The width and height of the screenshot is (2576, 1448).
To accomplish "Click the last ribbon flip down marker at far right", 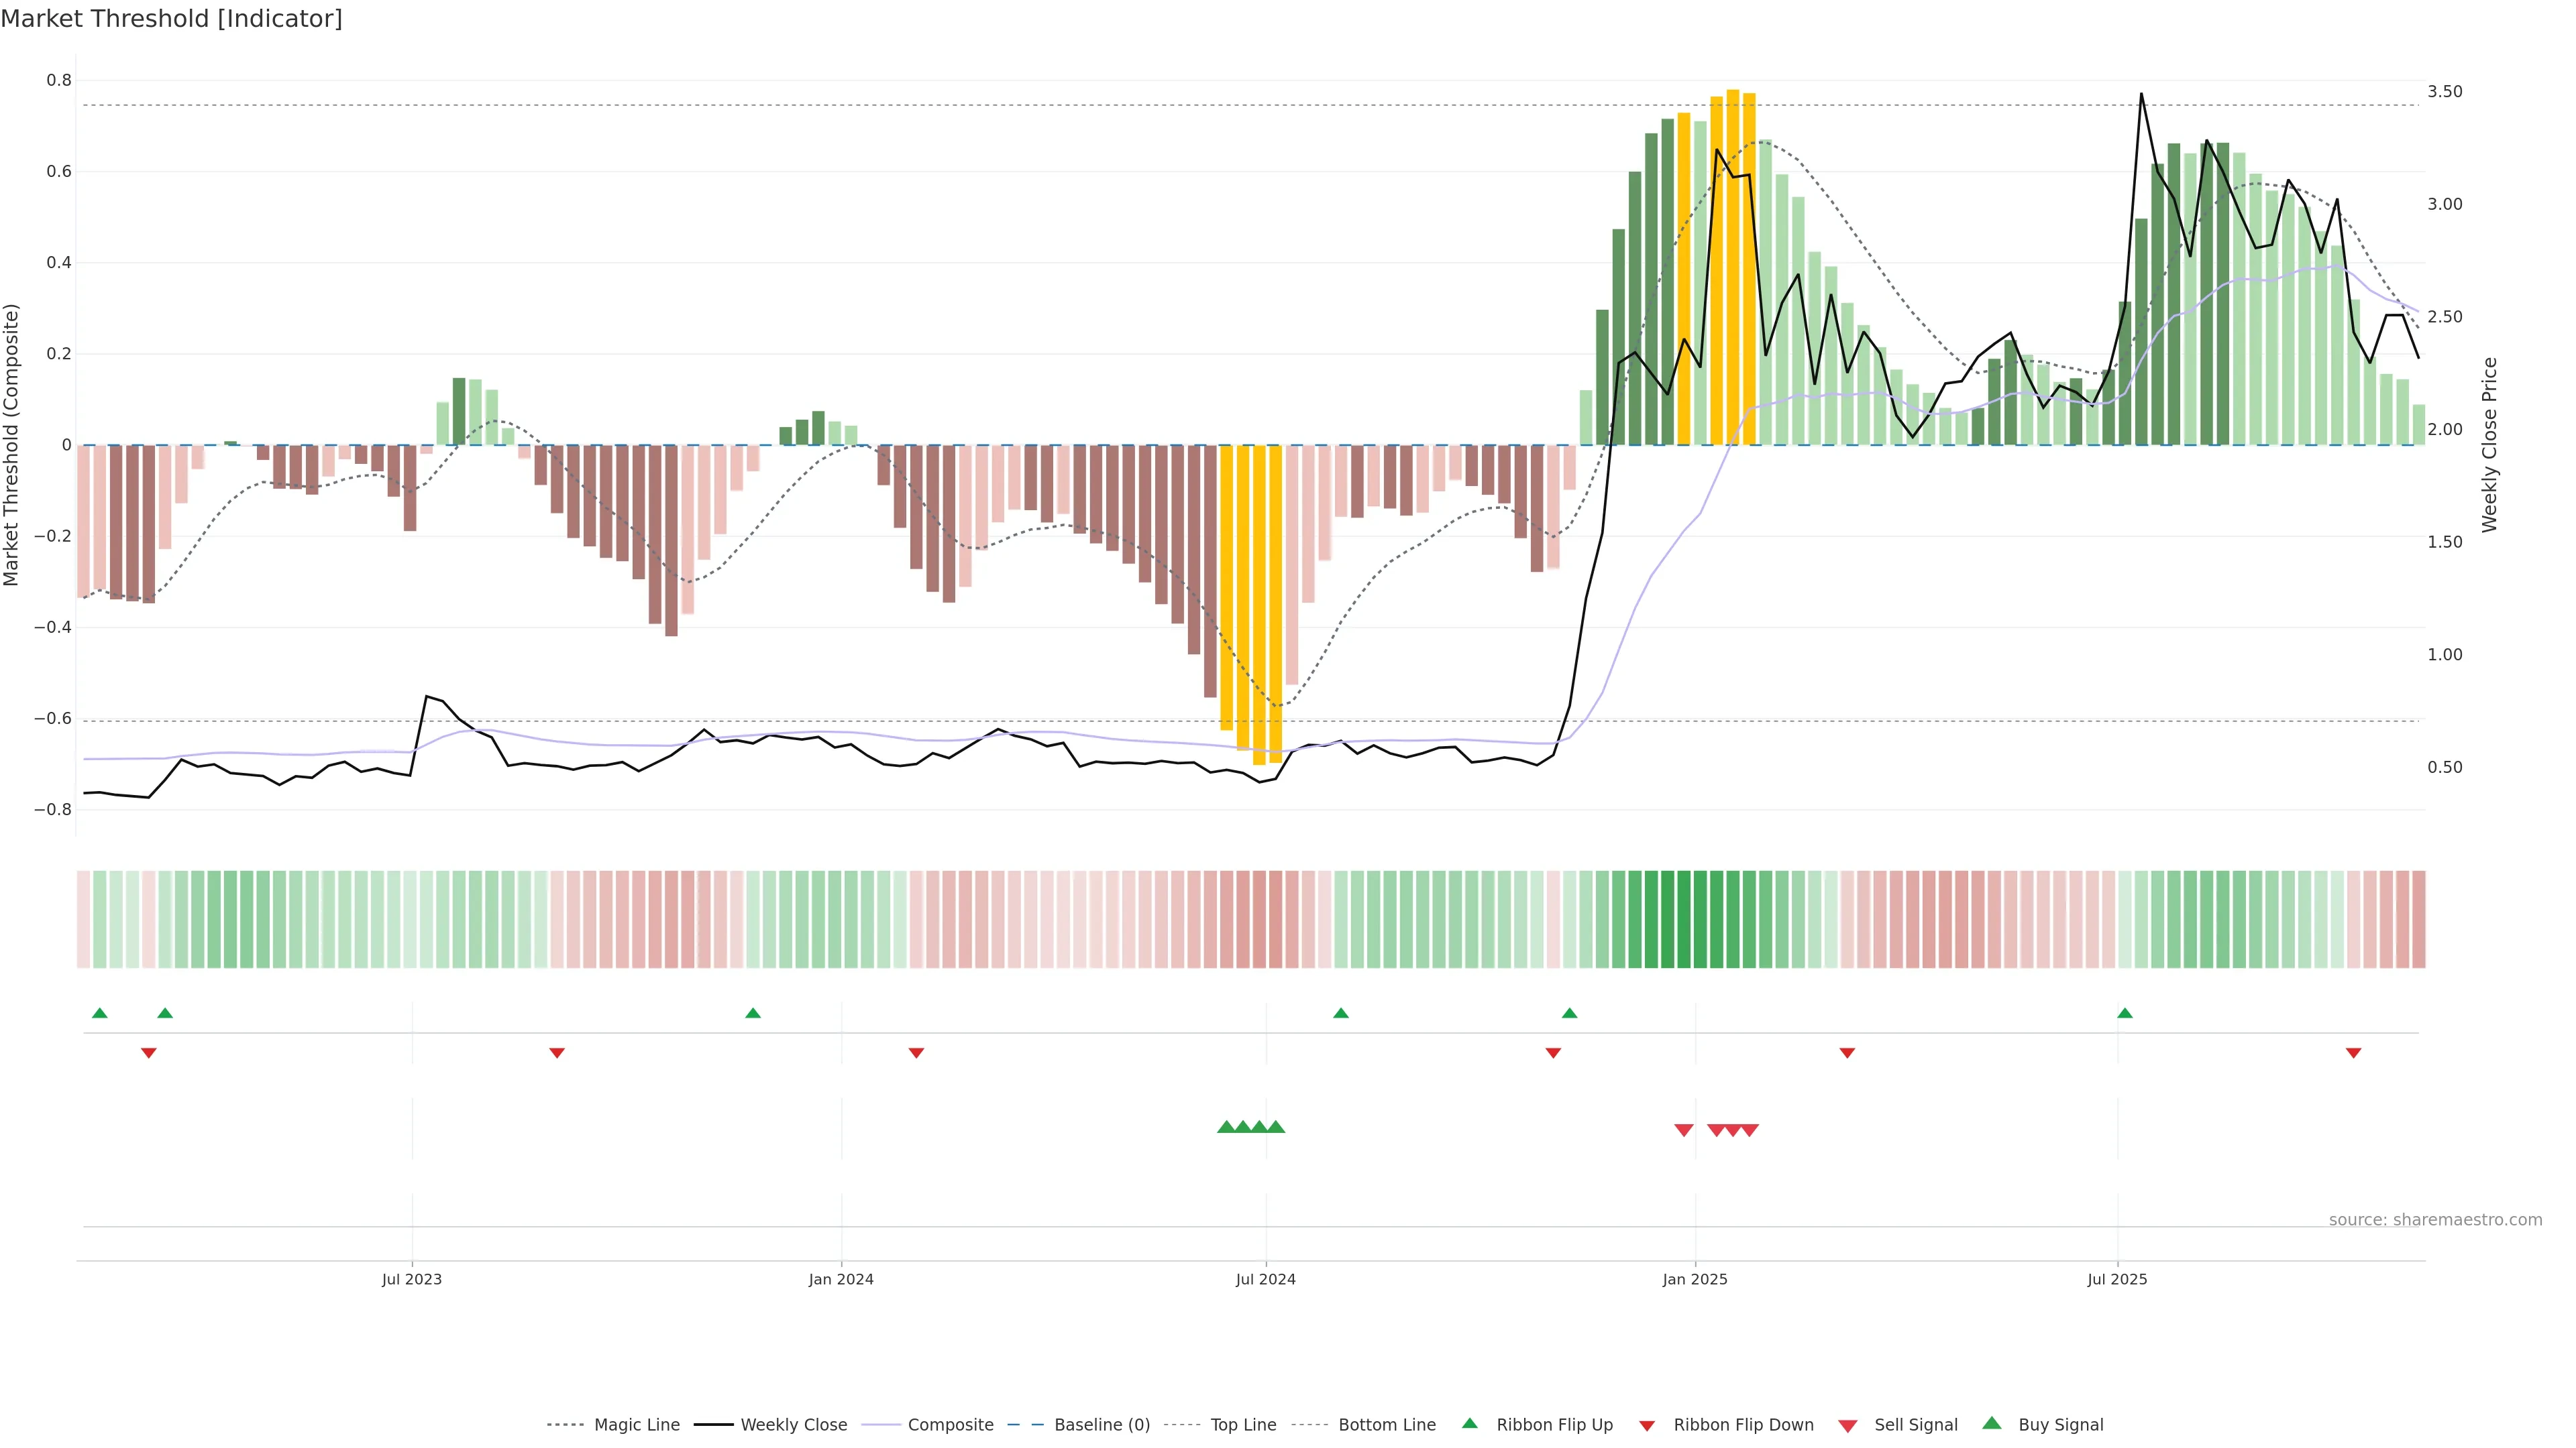I will (2353, 1052).
